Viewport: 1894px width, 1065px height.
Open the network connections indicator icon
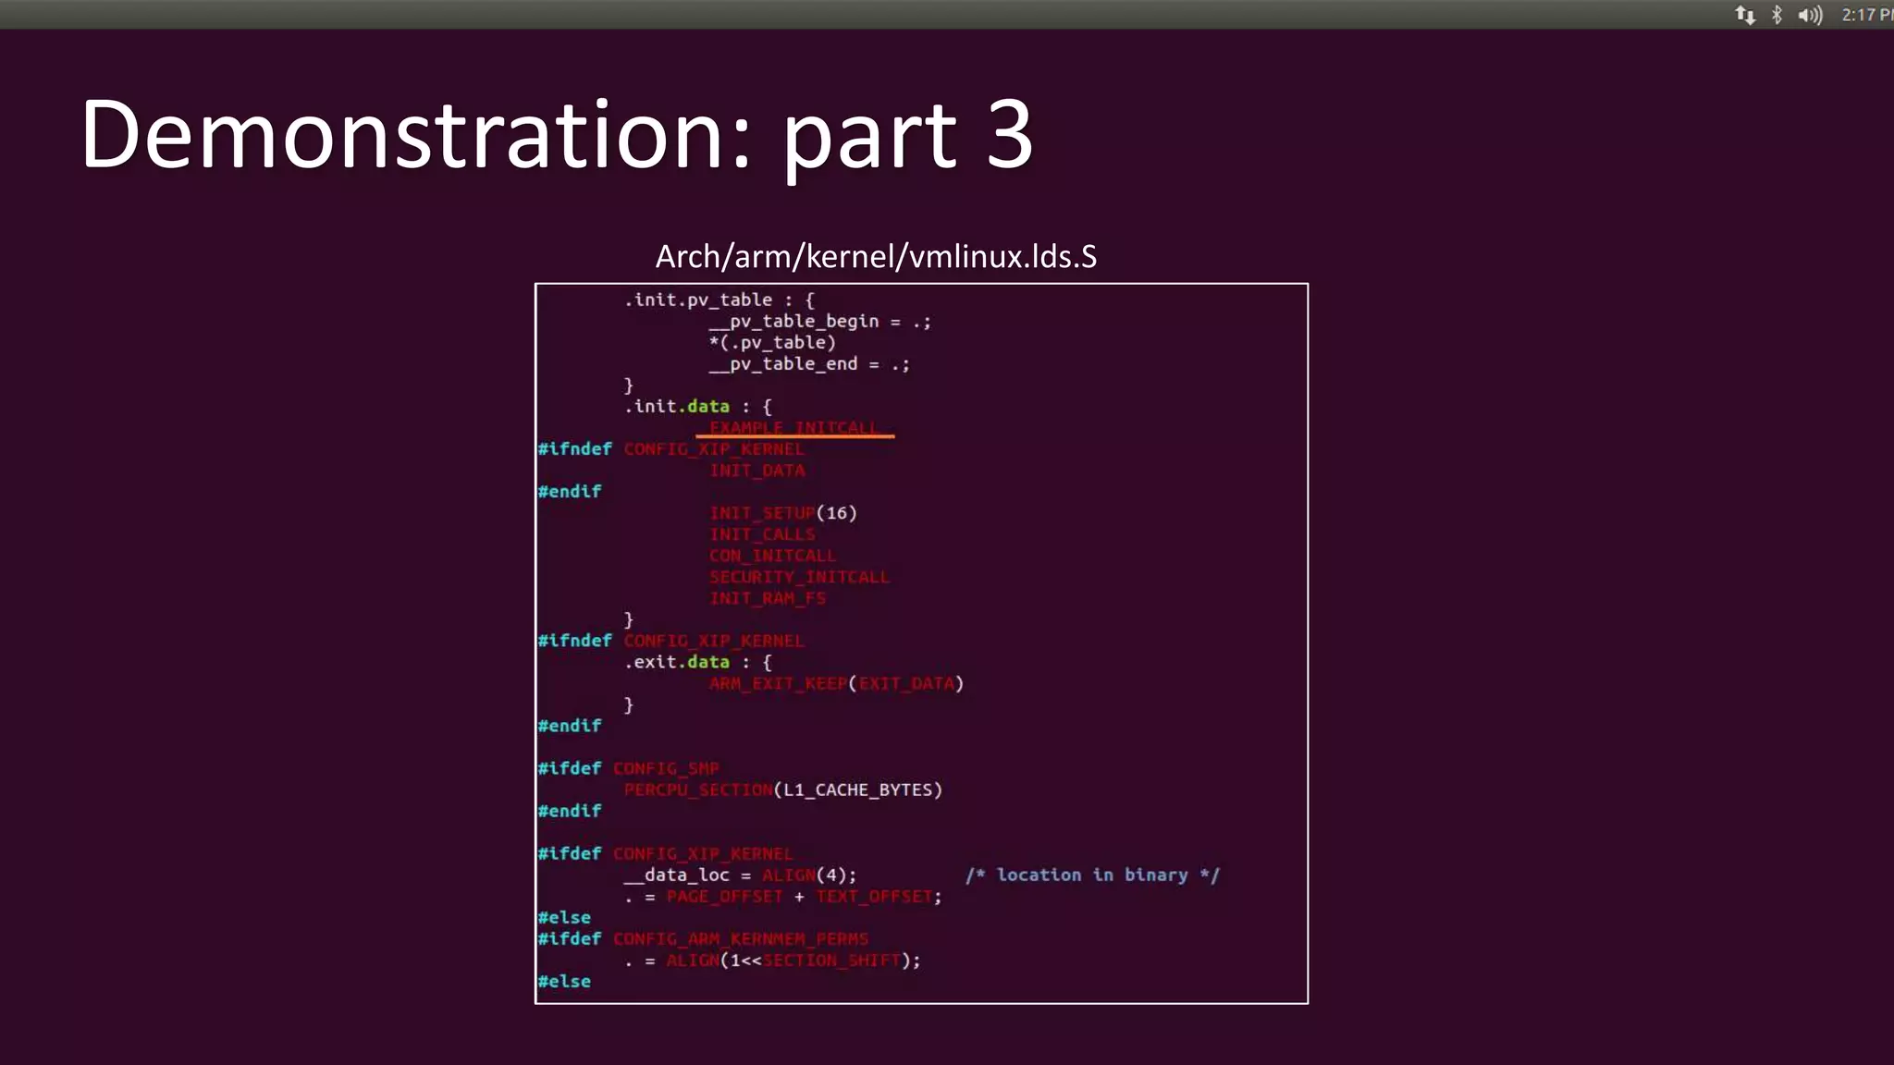pos(1745,15)
